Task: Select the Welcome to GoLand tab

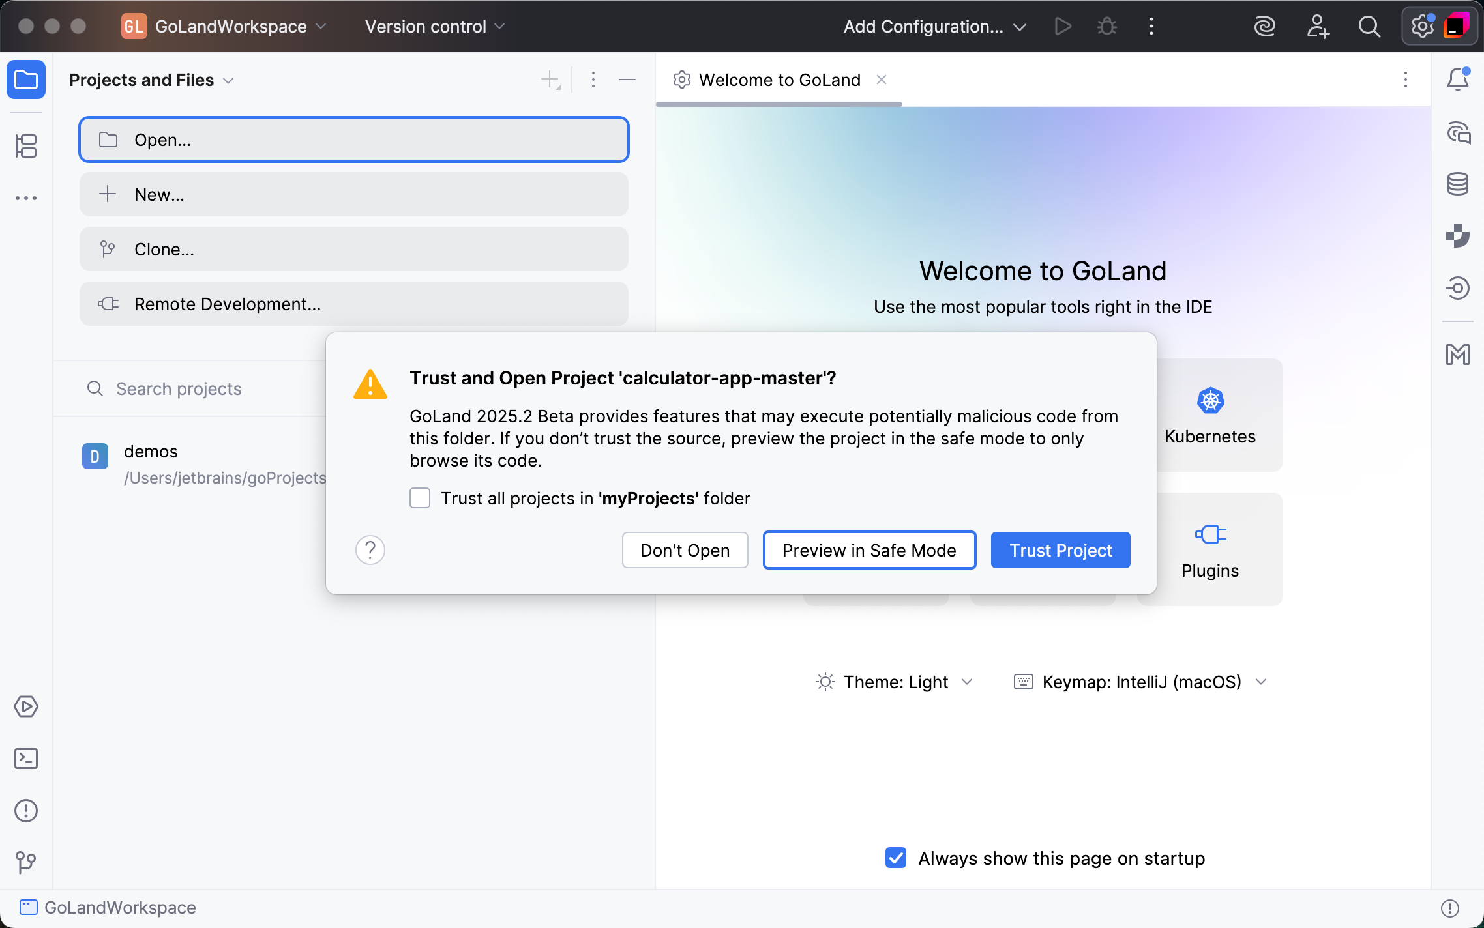Action: point(779,80)
